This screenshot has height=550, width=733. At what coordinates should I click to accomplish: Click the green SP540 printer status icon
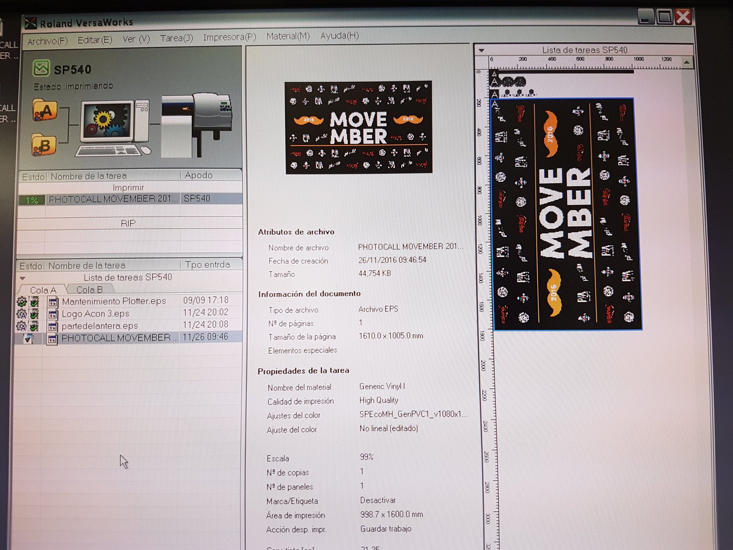tap(41, 68)
